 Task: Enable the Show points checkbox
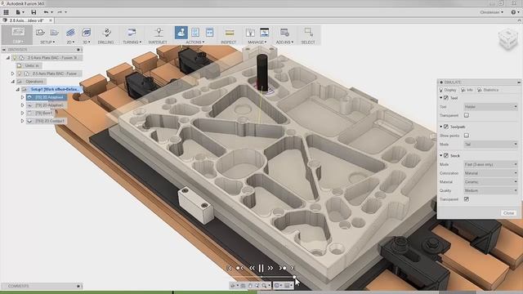[x=467, y=136]
